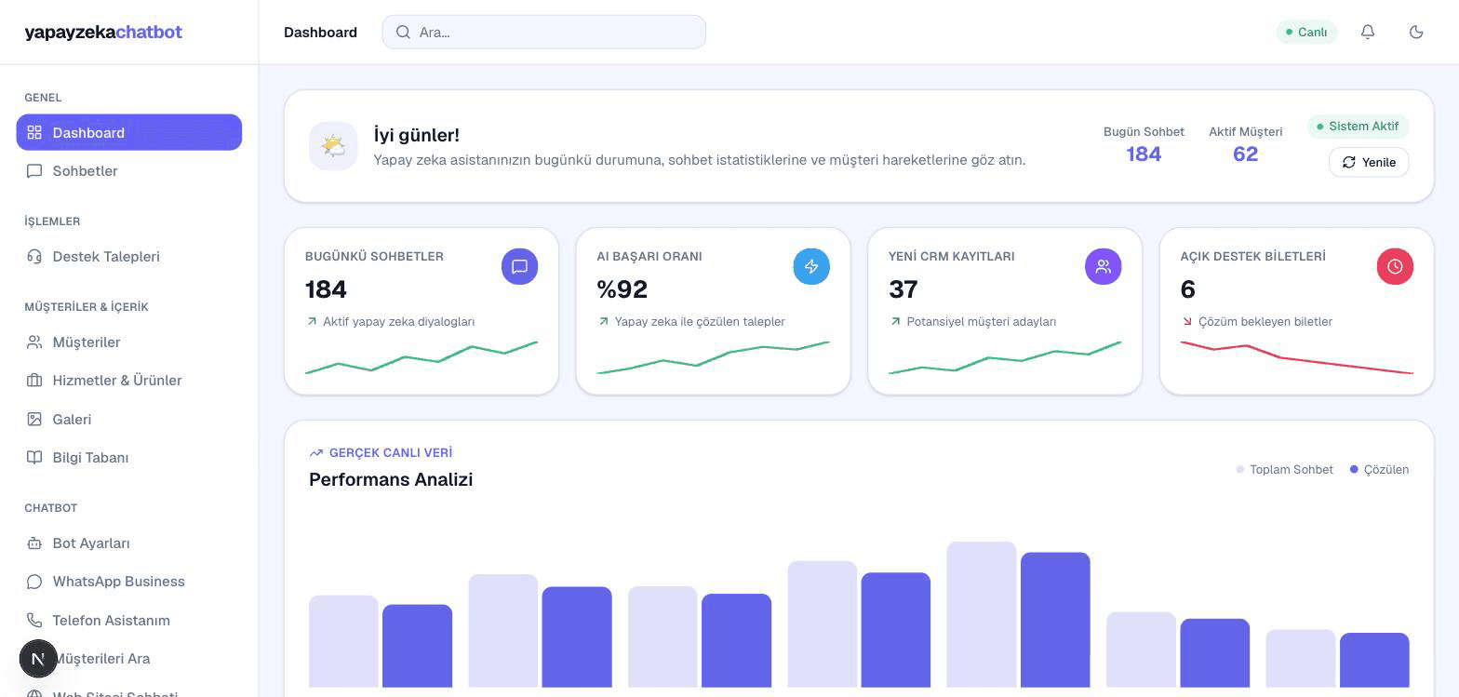Click the yapayzekachatbot logo link
The width and height of the screenshot is (1459, 697).
103,32
